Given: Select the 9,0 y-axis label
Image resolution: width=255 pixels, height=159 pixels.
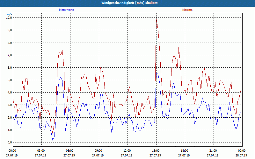Looking at the screenshot, I should tap(9, 30).
